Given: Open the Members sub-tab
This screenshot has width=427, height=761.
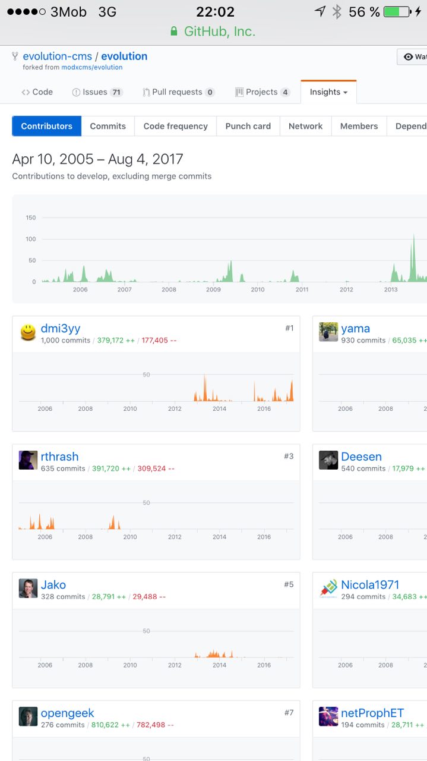Looking at the screenshot, I should click(359, 126).
